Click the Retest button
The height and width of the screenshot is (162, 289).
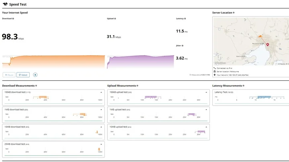23,75
